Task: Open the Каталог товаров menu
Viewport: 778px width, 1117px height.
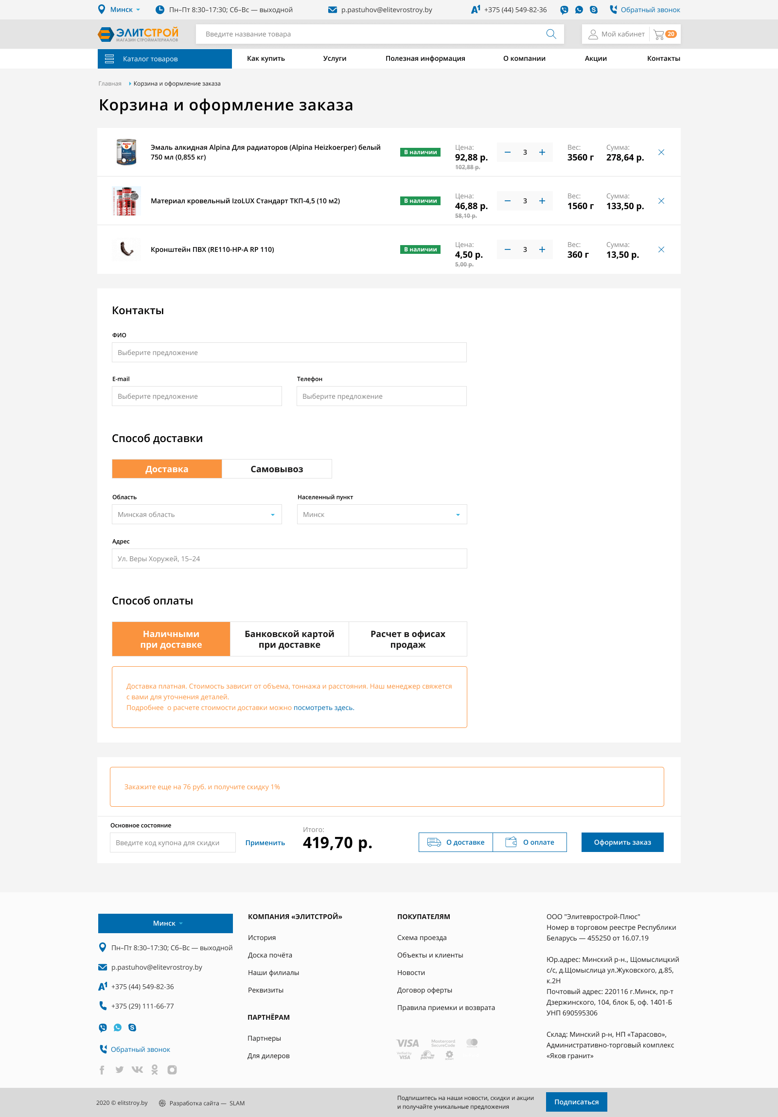Action: (x=164, y=59)
